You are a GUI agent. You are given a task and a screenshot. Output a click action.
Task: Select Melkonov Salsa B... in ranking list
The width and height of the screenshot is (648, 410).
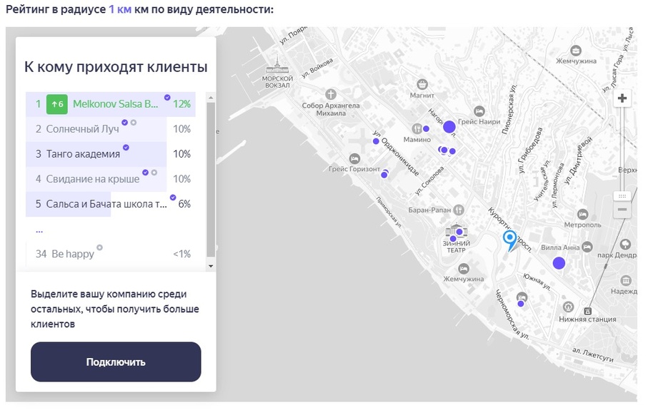110,104
